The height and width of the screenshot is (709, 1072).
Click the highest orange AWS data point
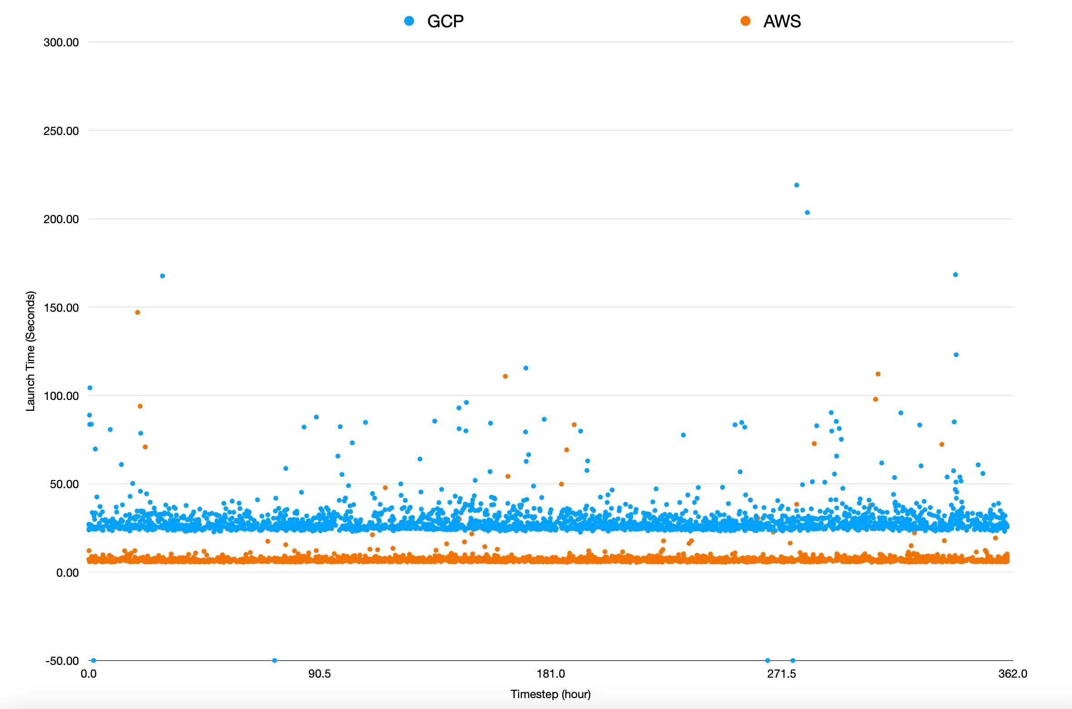tap(138, 312)
